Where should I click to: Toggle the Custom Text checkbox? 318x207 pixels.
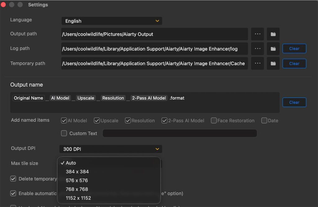point(64,133)
